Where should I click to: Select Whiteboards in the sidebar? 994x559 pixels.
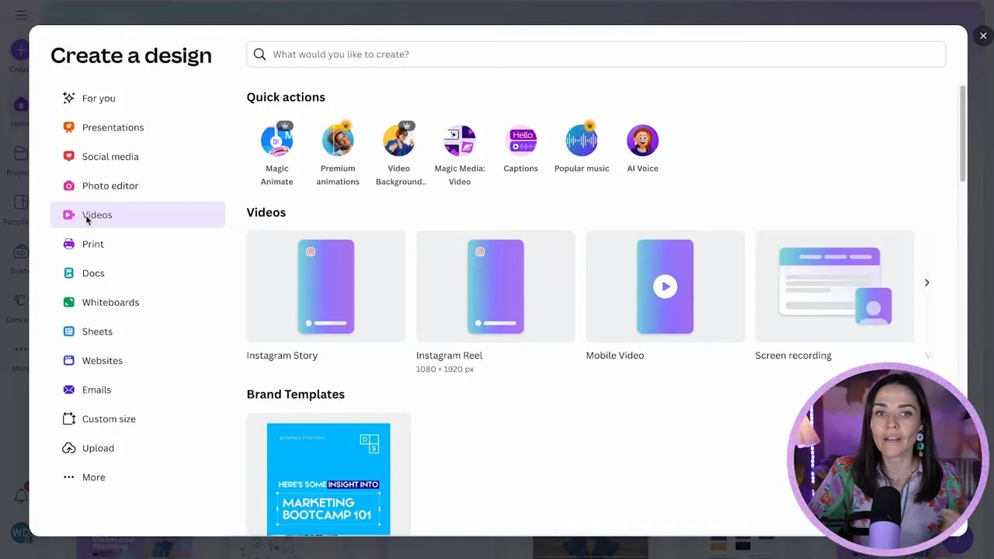pyautogui.click(x=110, y=302)
